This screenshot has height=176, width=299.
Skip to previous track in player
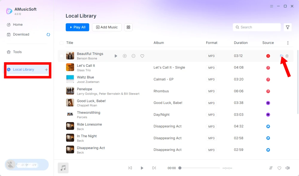point(130,168)
